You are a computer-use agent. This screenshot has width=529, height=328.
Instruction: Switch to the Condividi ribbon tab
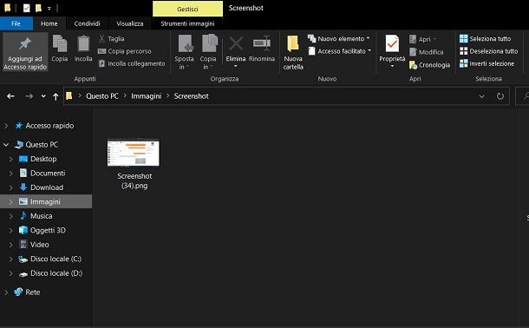click(87, 23)
